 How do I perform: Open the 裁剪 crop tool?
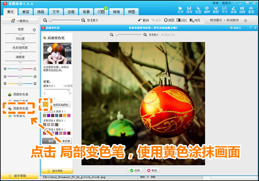point(216,10)
